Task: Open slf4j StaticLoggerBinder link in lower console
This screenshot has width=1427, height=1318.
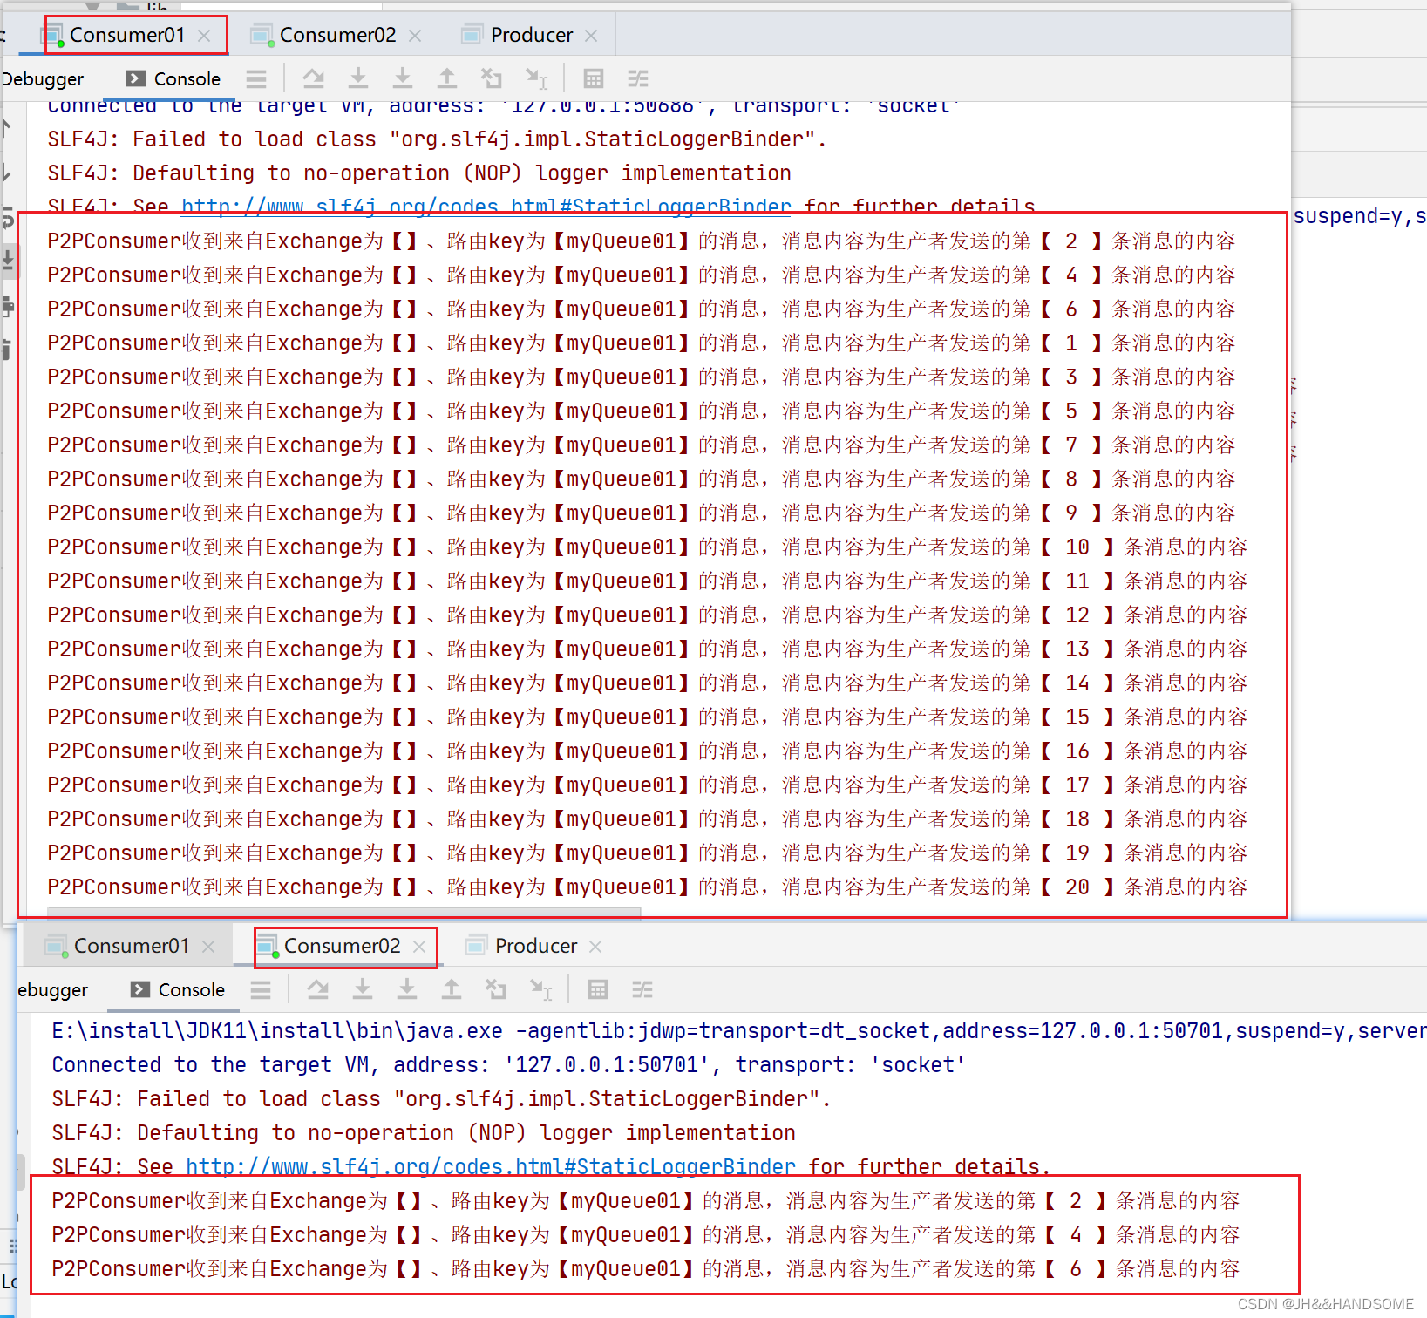Action: coord(491,1167)
